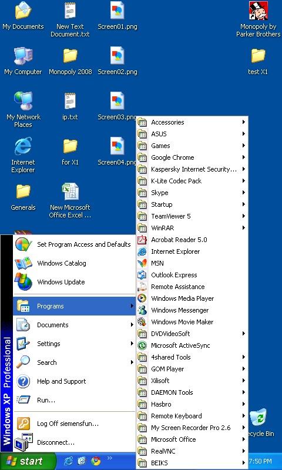This screenshot has width=282, height=470.
Task: Expand Kaspersky Internet Security group
Action: tap(192, 169)
